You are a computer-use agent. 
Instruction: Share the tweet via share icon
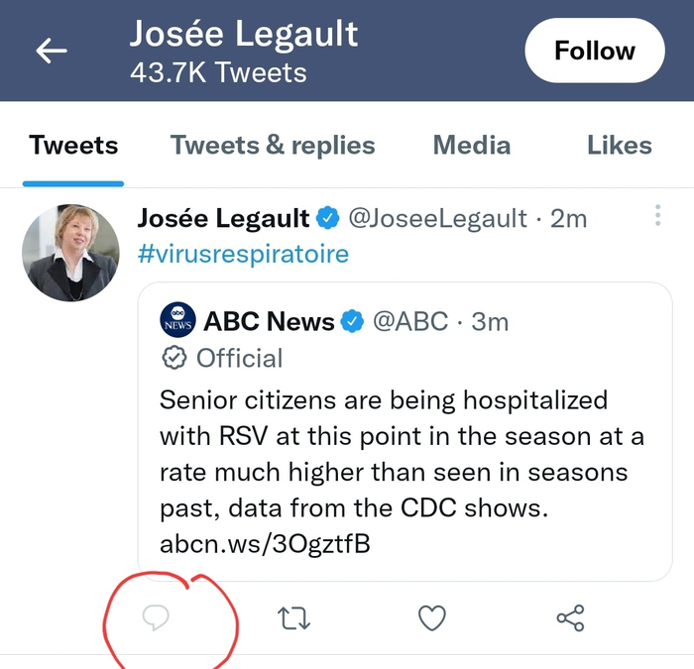click(570, 619)
